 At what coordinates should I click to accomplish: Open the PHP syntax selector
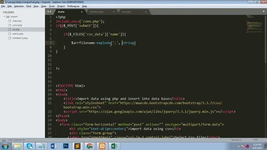255,140
